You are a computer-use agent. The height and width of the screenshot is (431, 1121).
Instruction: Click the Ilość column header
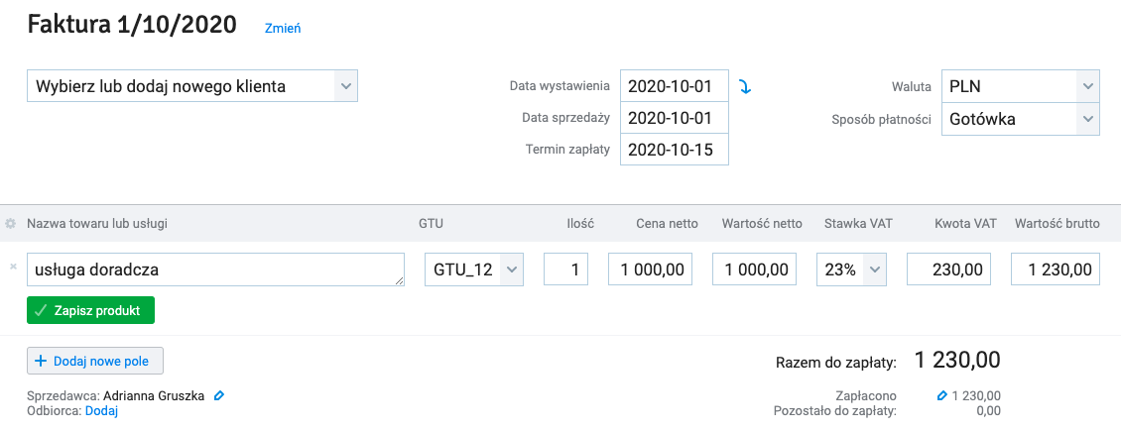[x=579, y=223]
